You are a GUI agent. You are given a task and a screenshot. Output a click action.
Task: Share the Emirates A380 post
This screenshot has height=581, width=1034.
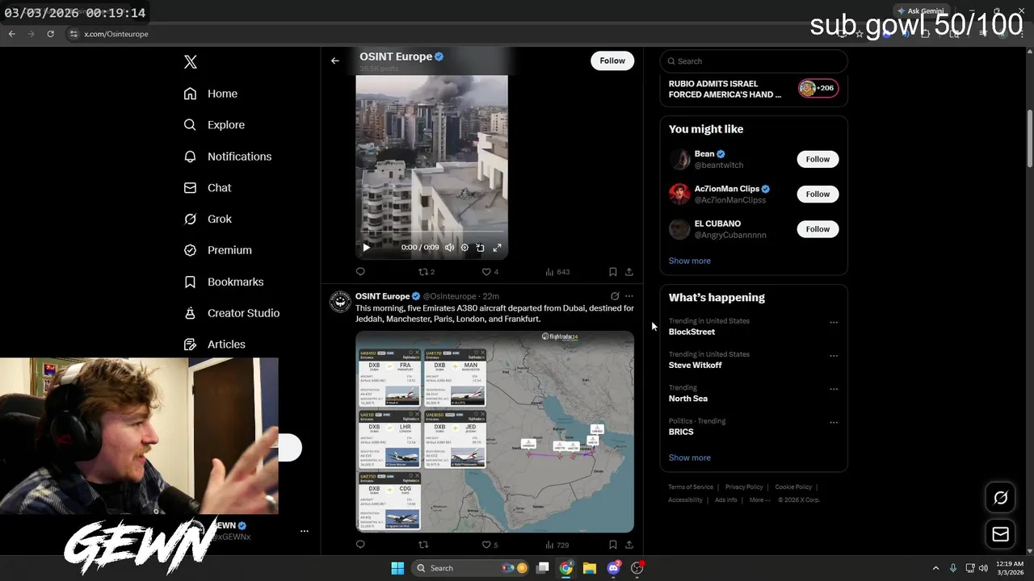629,545
